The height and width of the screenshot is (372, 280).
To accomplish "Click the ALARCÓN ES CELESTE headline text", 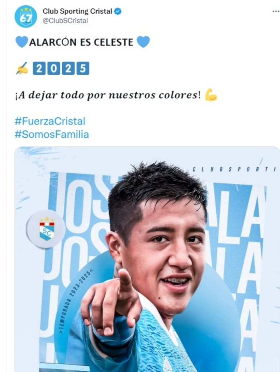I will (x=81, y=42).
